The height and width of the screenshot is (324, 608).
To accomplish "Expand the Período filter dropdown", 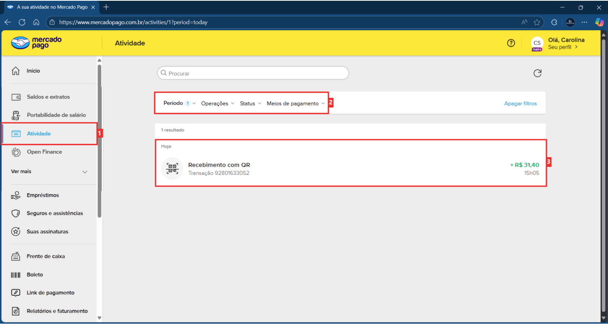I will click(179, 103).
